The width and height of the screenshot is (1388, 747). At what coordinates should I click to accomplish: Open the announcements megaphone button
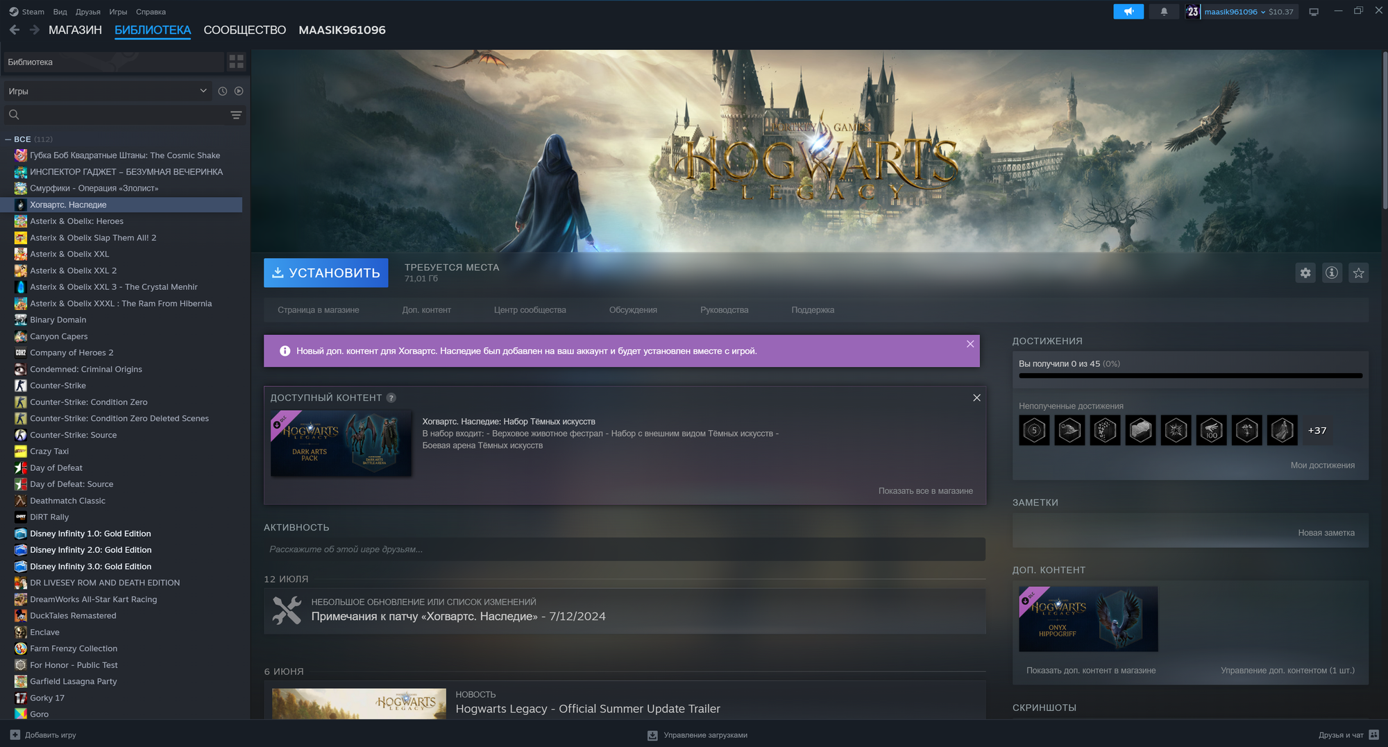1128,12
